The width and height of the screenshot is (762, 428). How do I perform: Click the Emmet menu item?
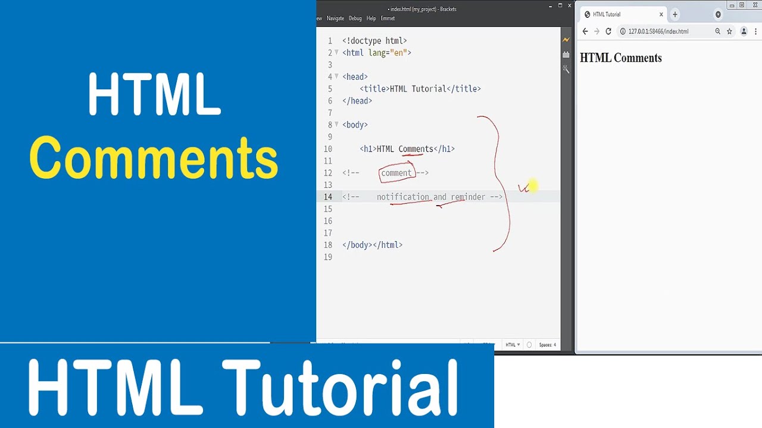pyautogui.click(x=388, y=18)
